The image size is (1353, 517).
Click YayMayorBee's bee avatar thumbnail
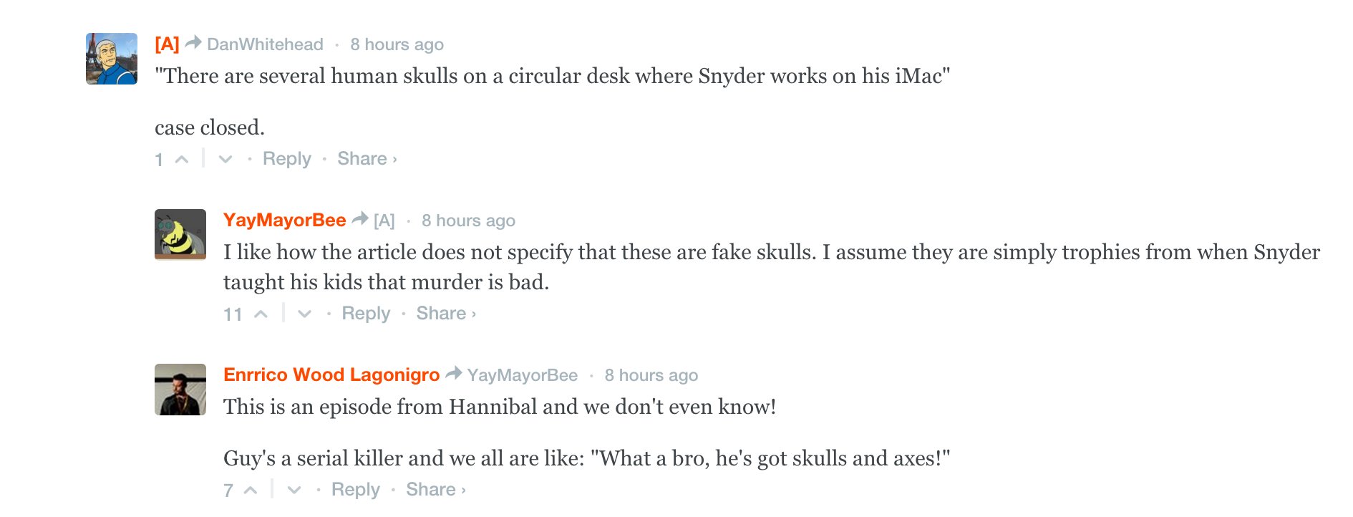(180, 234)
